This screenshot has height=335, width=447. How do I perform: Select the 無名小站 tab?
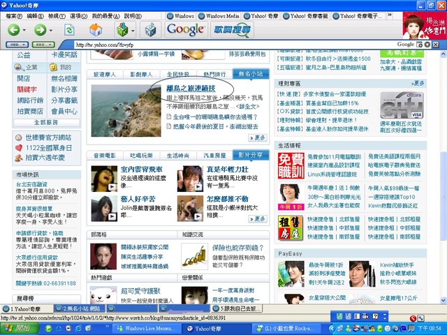[251, 74]
